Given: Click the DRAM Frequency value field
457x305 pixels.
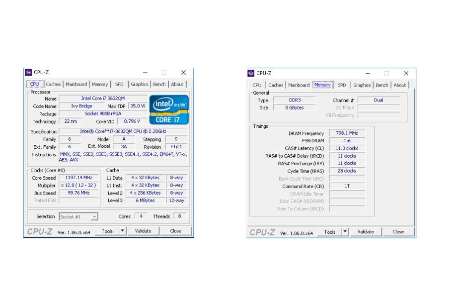Looking at the screenshot, I should (347, 133).
